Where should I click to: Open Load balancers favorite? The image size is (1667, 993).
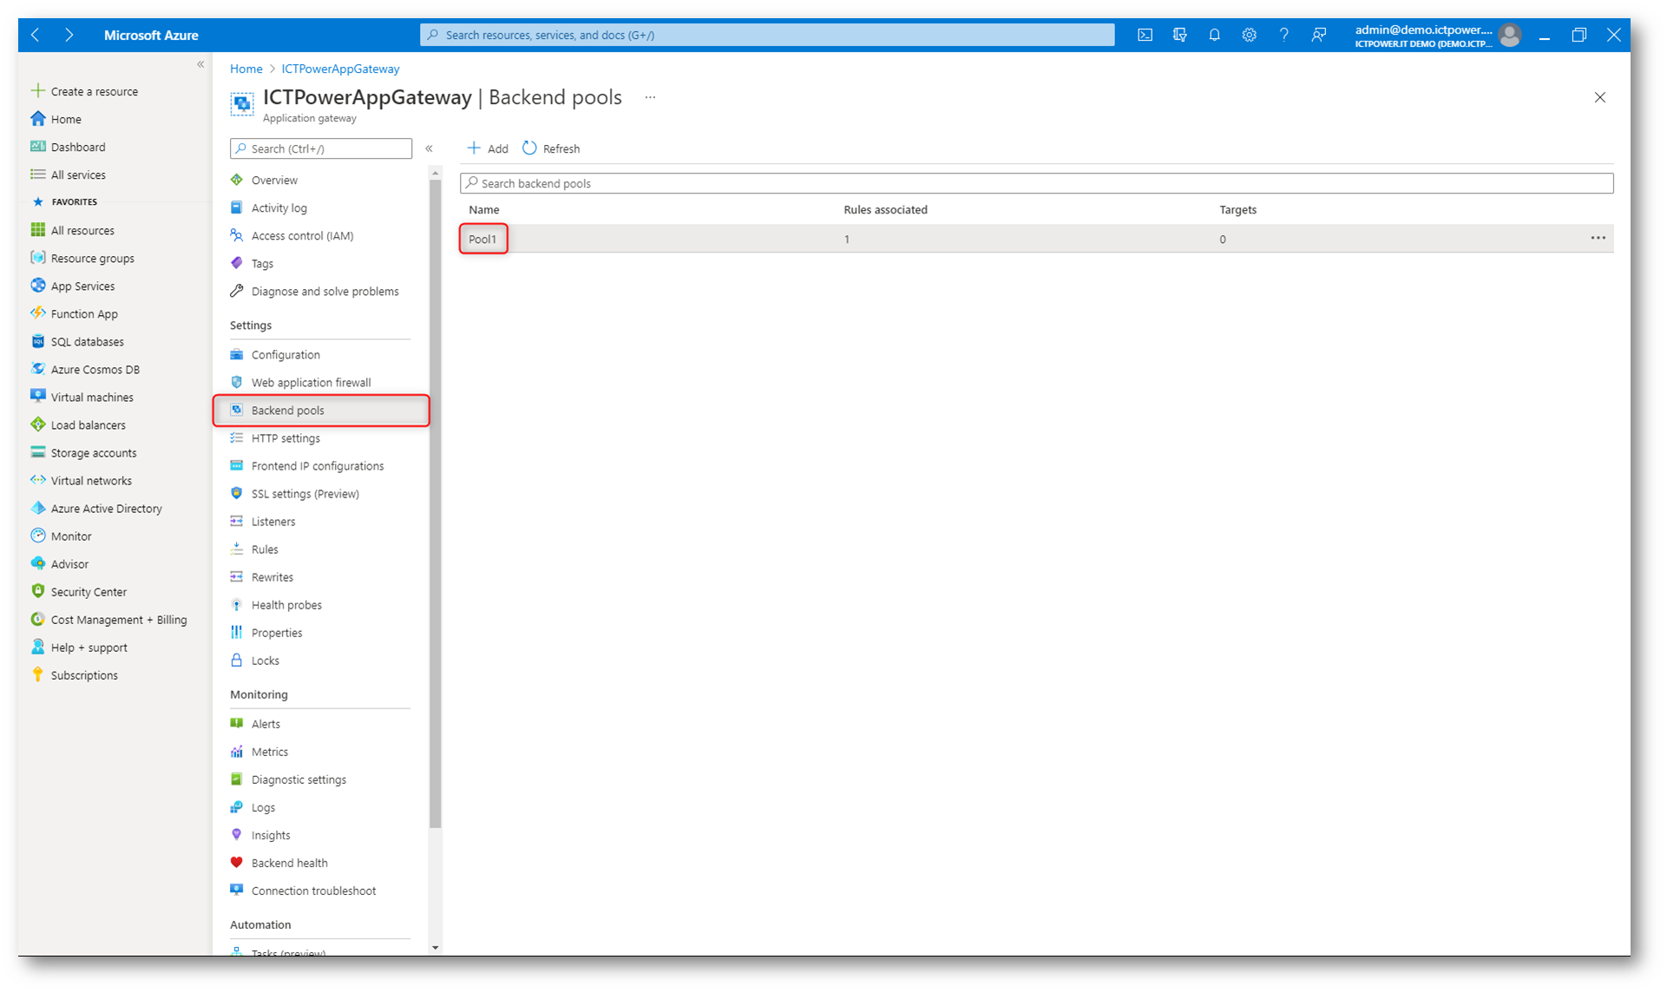(78, 424)
